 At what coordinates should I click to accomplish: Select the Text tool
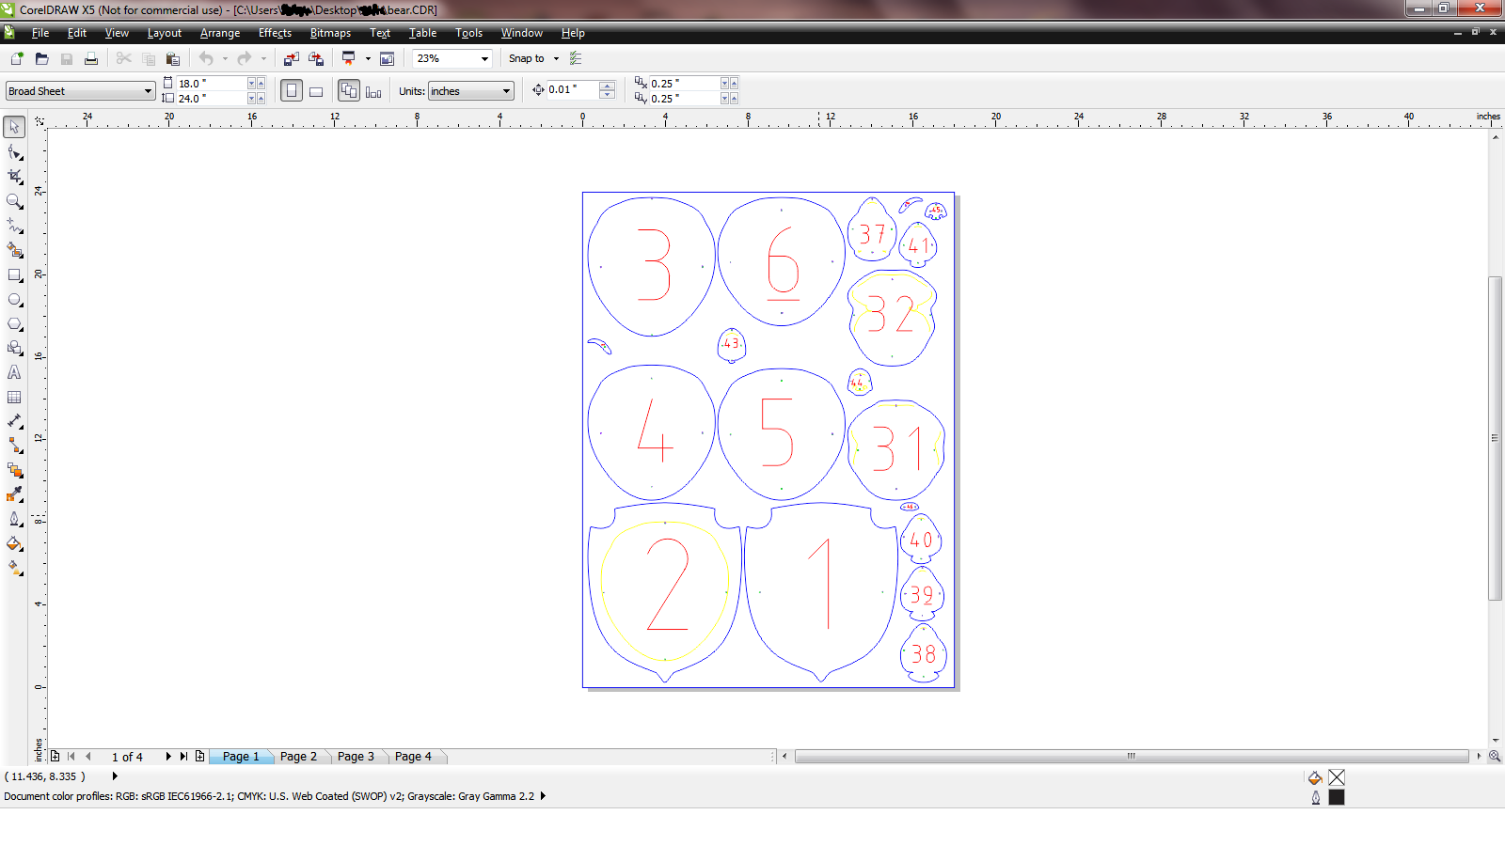14,372
